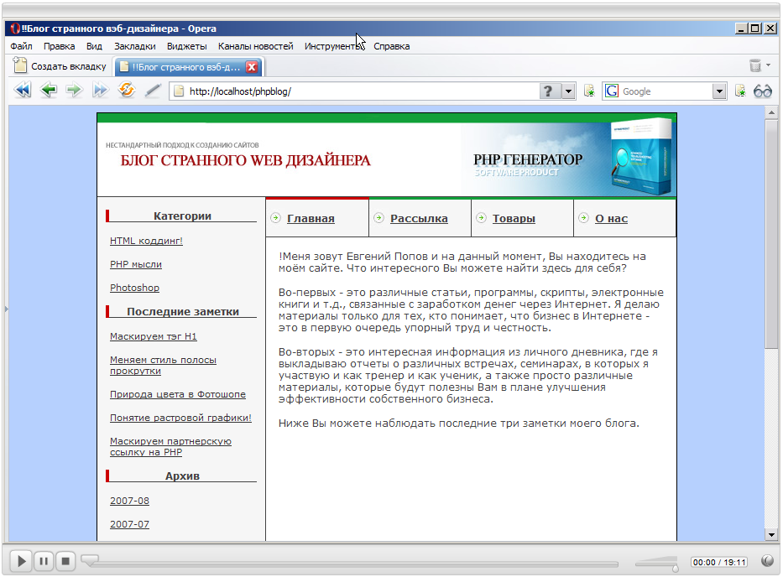Viewport: 783px width, 577px height.
Task: Open the address bar dropdown arrow
Action: point(569,91)
